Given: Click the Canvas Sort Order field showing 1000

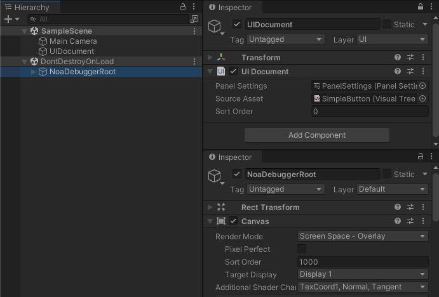Looking at the screenshot, I should point(363,261).
